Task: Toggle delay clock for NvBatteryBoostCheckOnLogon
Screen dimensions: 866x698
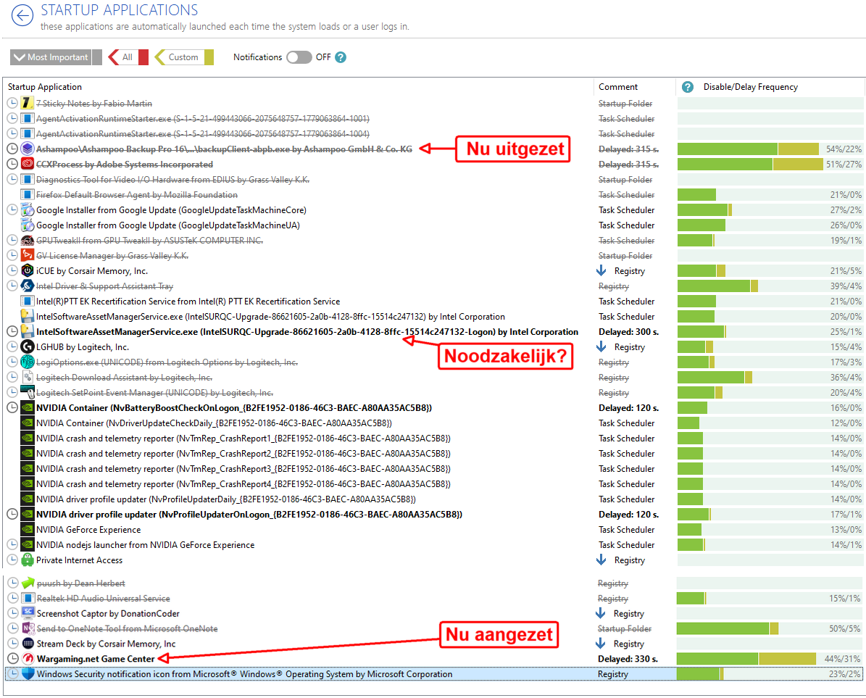Action: 12,407
